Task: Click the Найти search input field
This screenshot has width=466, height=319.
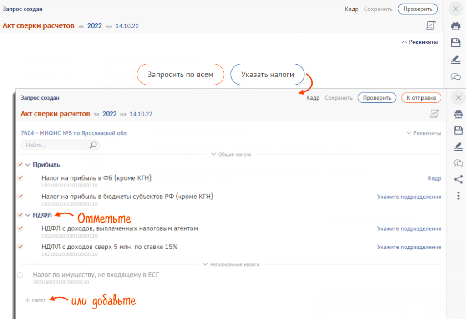Action: coord(55,145)
